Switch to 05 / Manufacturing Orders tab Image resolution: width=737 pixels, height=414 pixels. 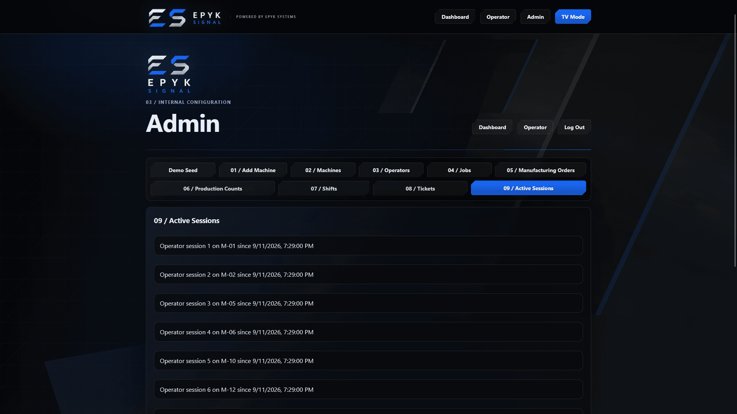click(540, 170)
